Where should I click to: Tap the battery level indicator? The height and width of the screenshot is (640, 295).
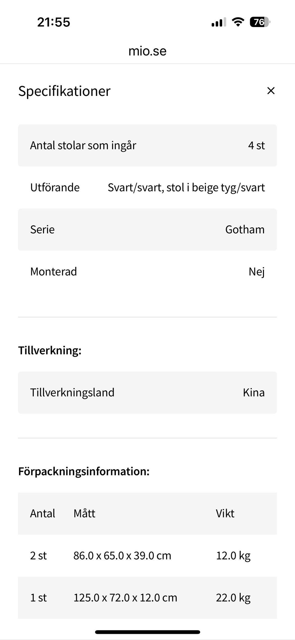point(260,22)
